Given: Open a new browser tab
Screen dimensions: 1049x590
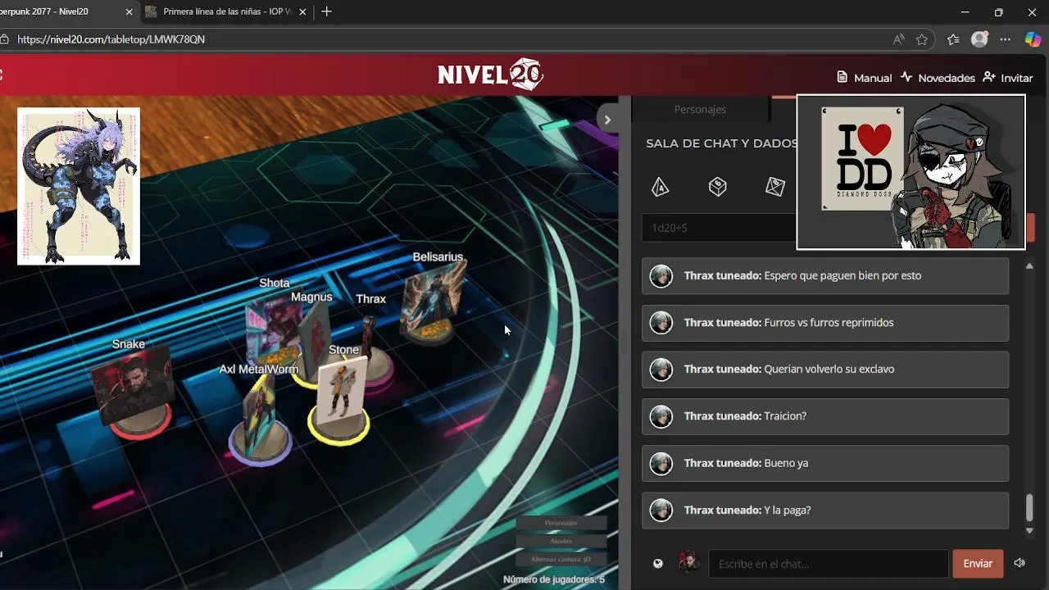Looking at the screenshot, I should point(327,11).
